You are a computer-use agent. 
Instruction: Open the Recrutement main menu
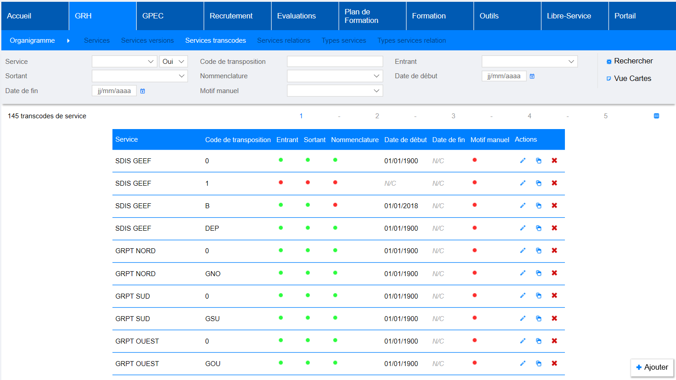(231, 16)
